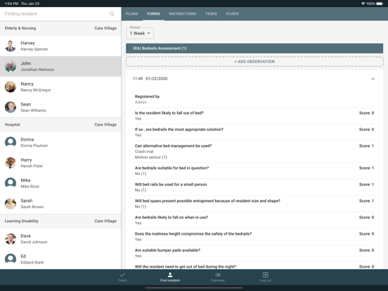Screen dimensions: 388x291
Task: Select resident Donna Paulsen name
Action: (x=34, y=145)
